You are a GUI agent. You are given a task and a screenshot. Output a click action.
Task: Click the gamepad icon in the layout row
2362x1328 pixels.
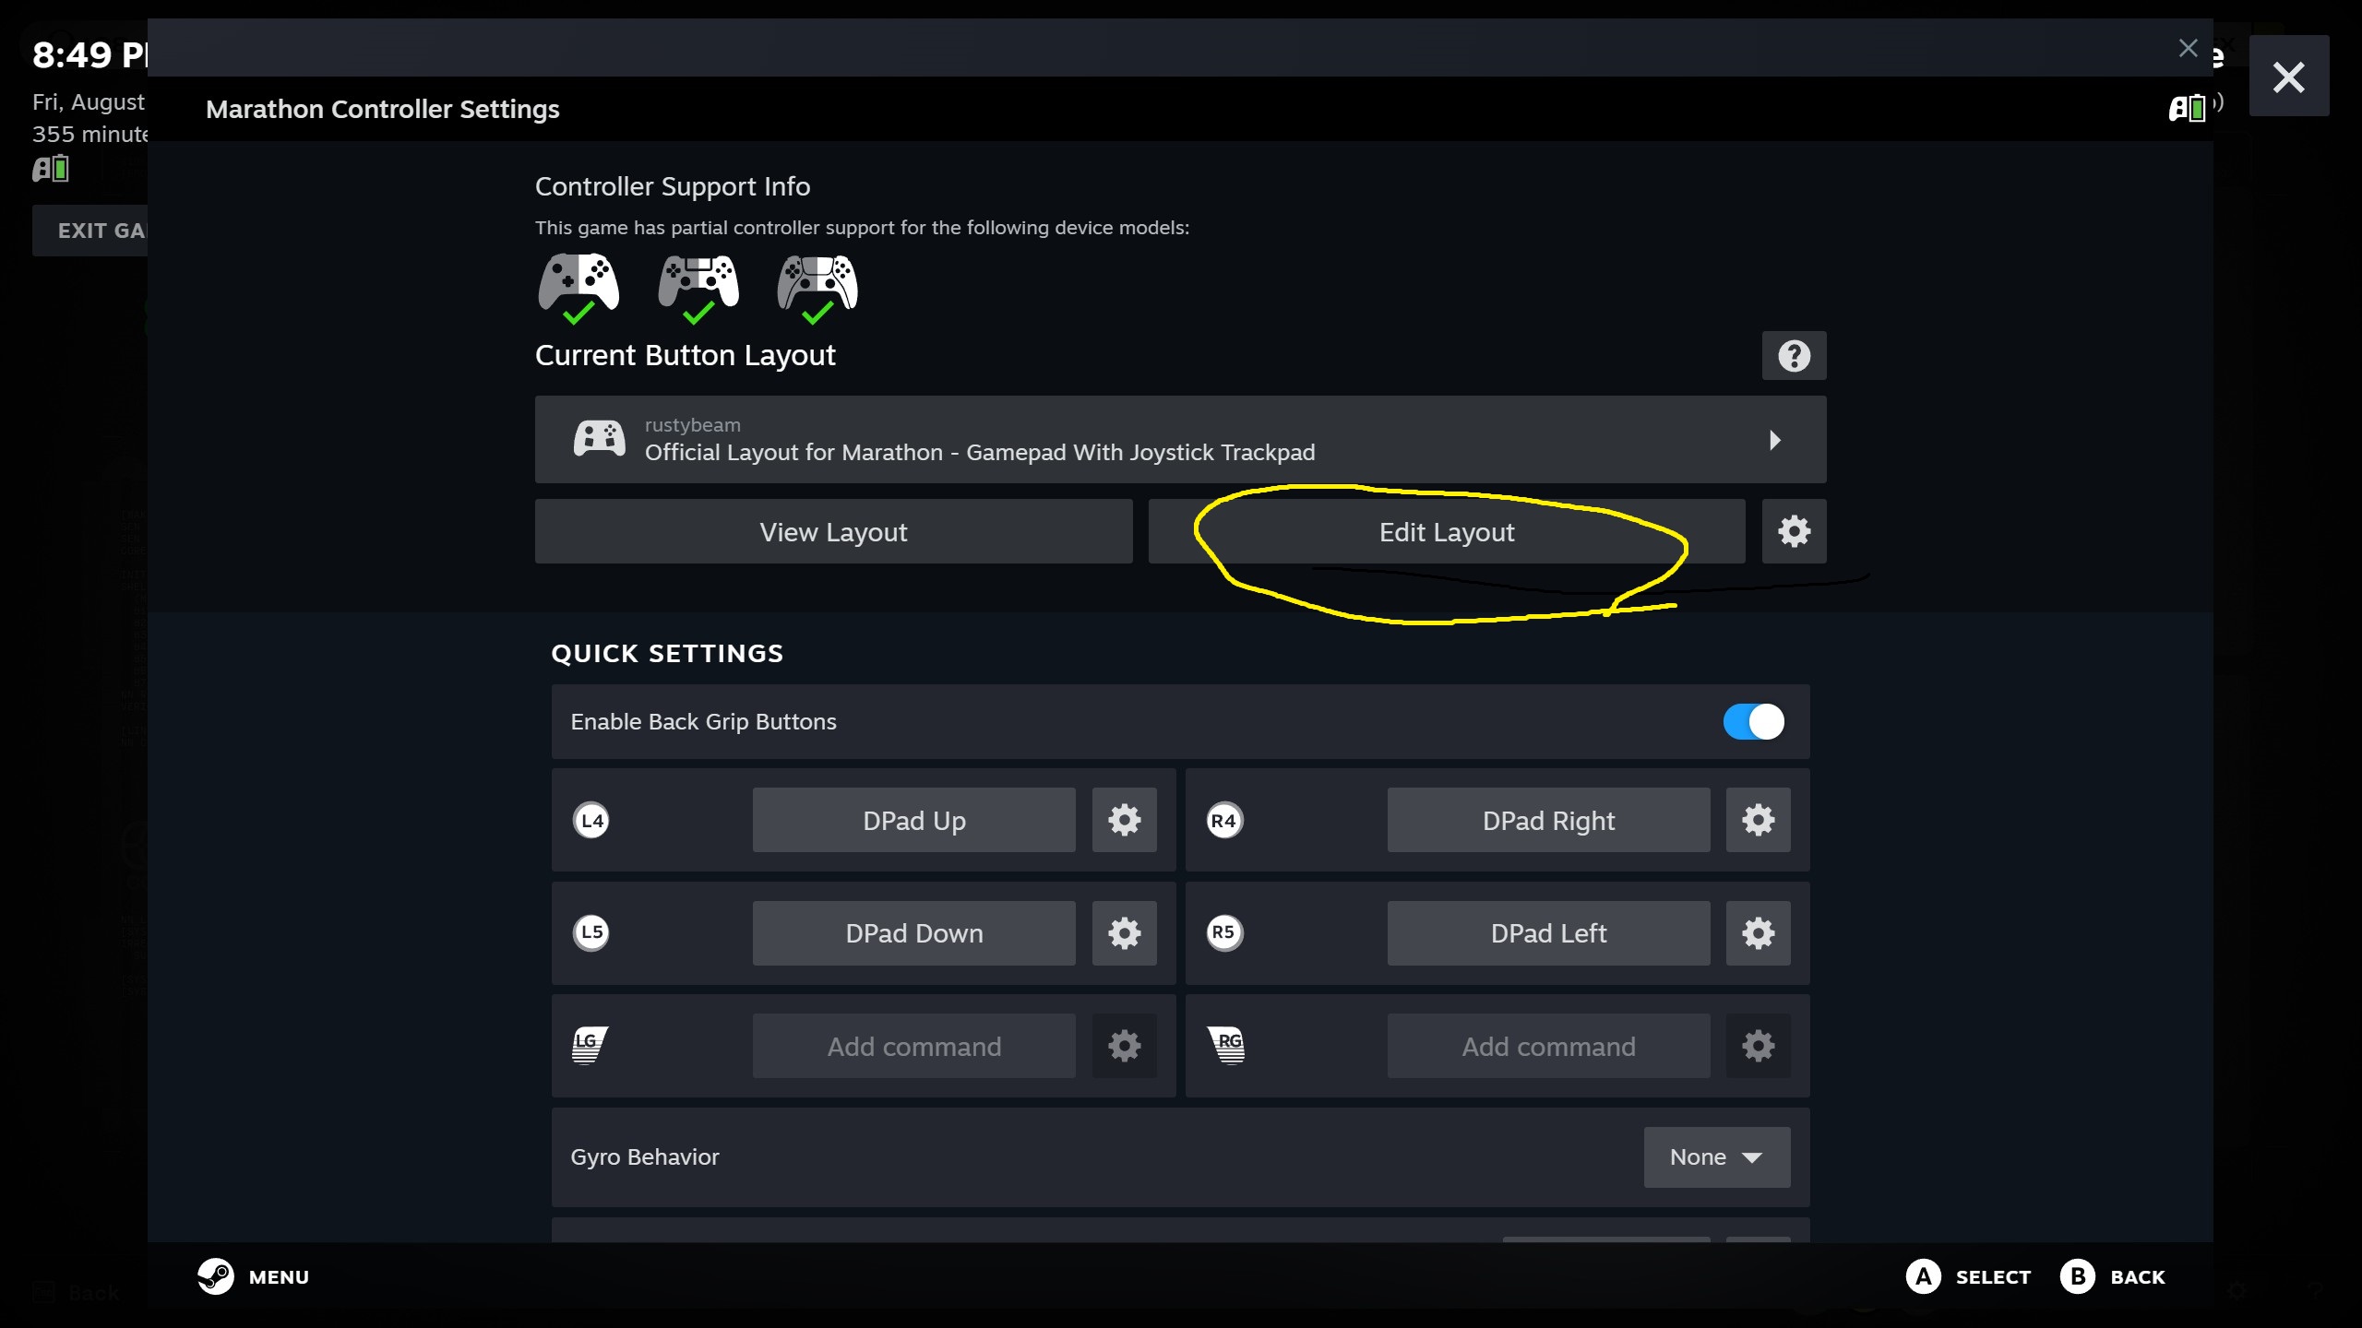coord(600,439)
